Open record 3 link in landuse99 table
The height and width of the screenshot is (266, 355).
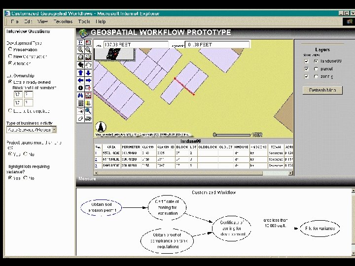coord(96,166)
